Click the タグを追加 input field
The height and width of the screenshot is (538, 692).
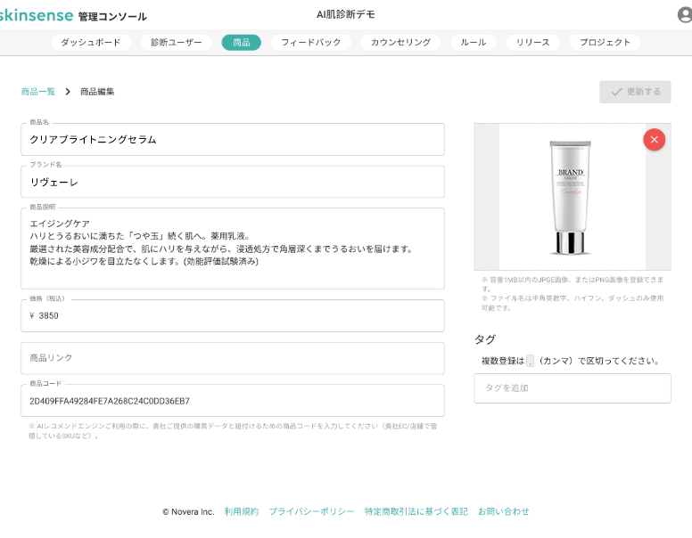(x=573, y=388)
